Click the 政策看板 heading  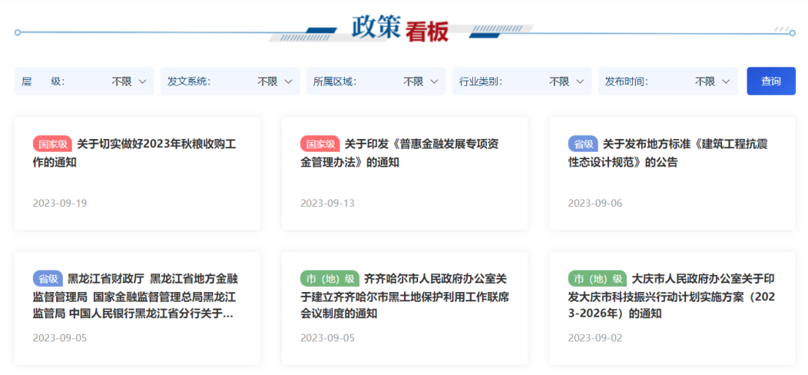[400, 29]
